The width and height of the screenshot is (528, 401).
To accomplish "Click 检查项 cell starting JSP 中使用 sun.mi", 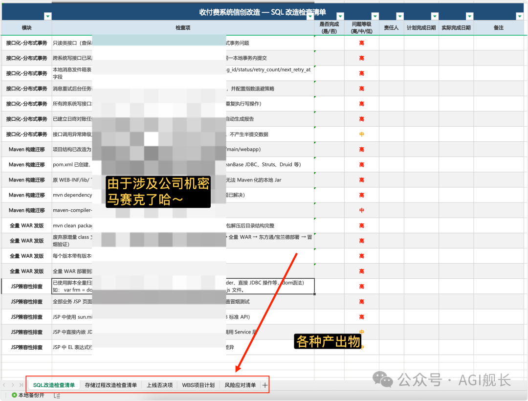I will (x=183, y=317).
